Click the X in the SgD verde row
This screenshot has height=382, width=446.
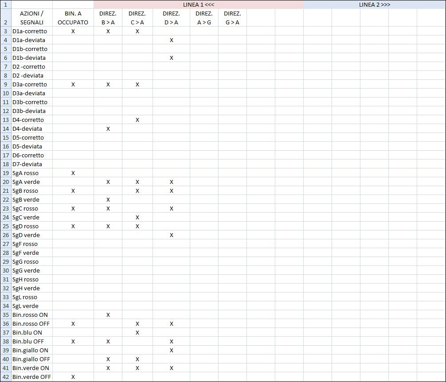(171, 235)
